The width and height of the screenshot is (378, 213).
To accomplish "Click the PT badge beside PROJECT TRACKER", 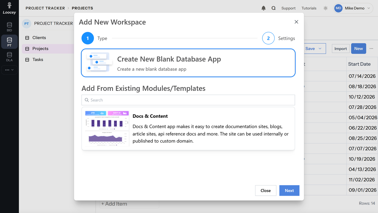I will [26, 24].
